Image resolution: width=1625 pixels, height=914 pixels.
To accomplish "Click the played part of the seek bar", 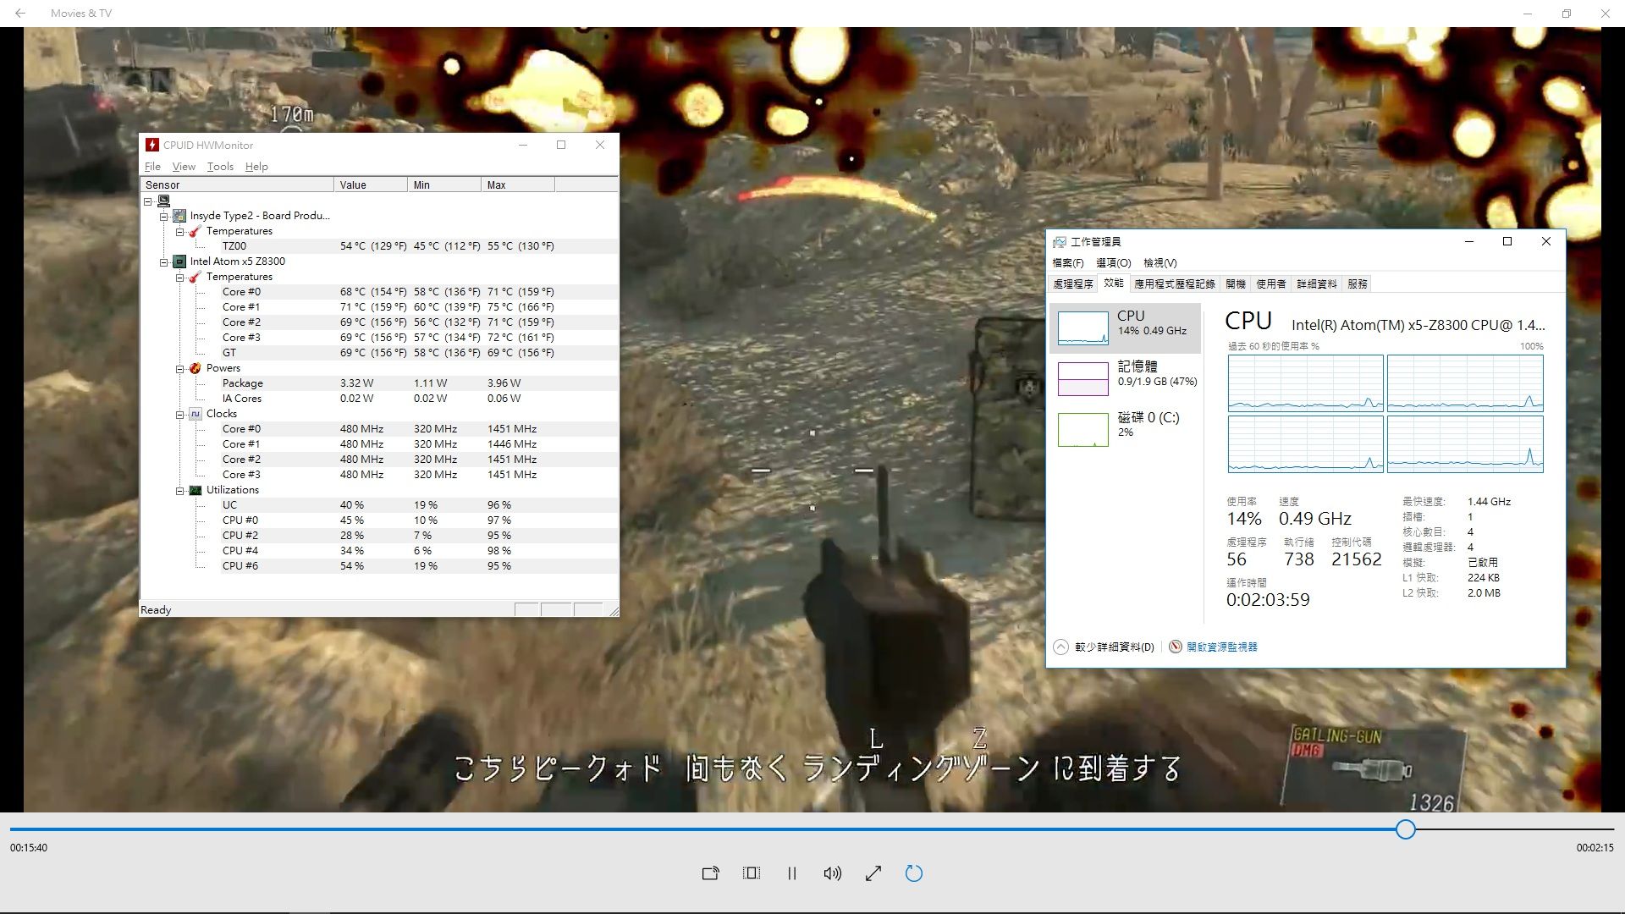I will click(702, 829).
